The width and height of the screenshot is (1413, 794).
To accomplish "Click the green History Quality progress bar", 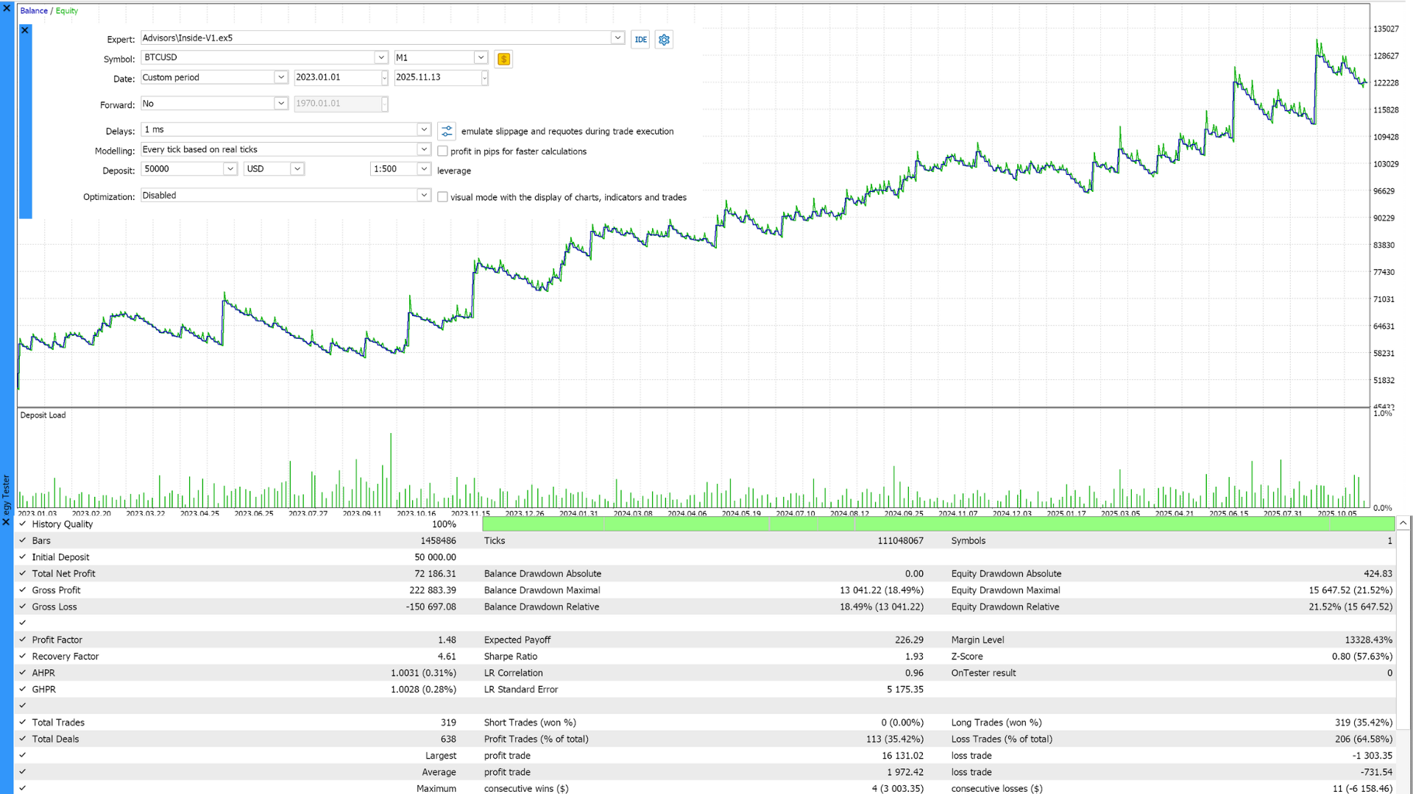I will coord(938,524).
